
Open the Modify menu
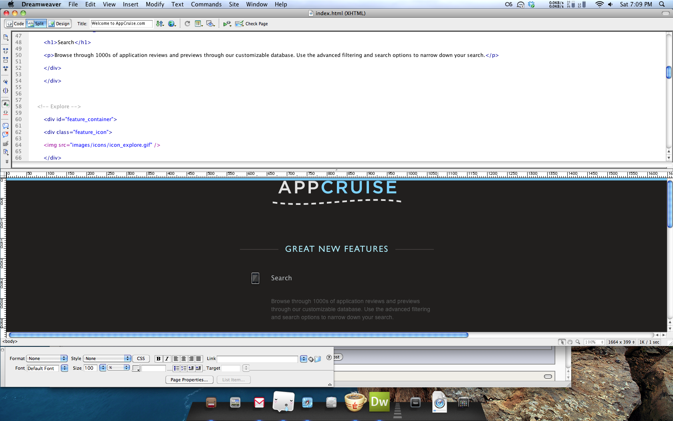pyautogui.click(x=155, y=4)
